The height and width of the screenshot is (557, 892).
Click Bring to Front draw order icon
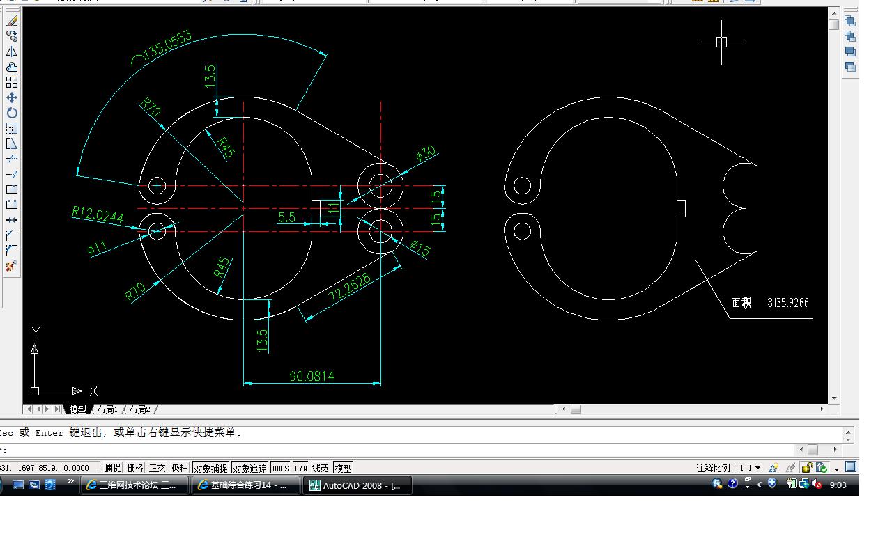(850, 21)
